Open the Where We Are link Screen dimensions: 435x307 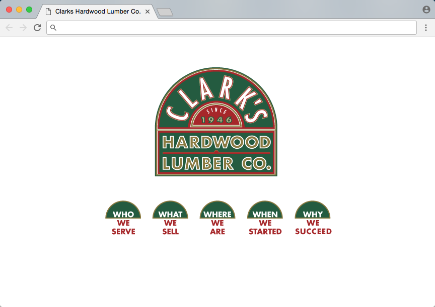(x=217, y=218)
